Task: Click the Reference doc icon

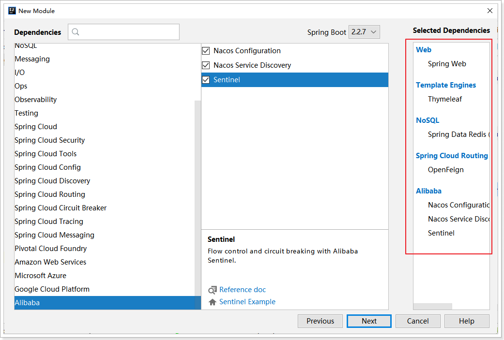Action: pyautogui.click(x=213, y=290)
